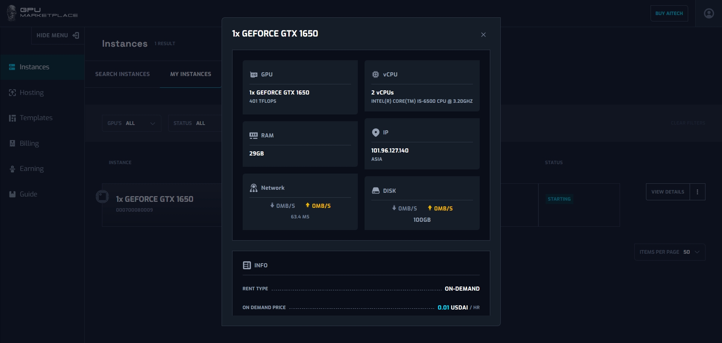The height and width of the screenshot is (343, 722).
Task: Click the IP location pin icon
Action: 375,133
